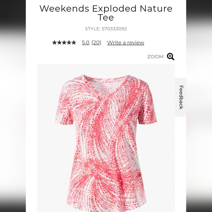
Task: Open the Feedback side tab
Action: coord(181,97)
